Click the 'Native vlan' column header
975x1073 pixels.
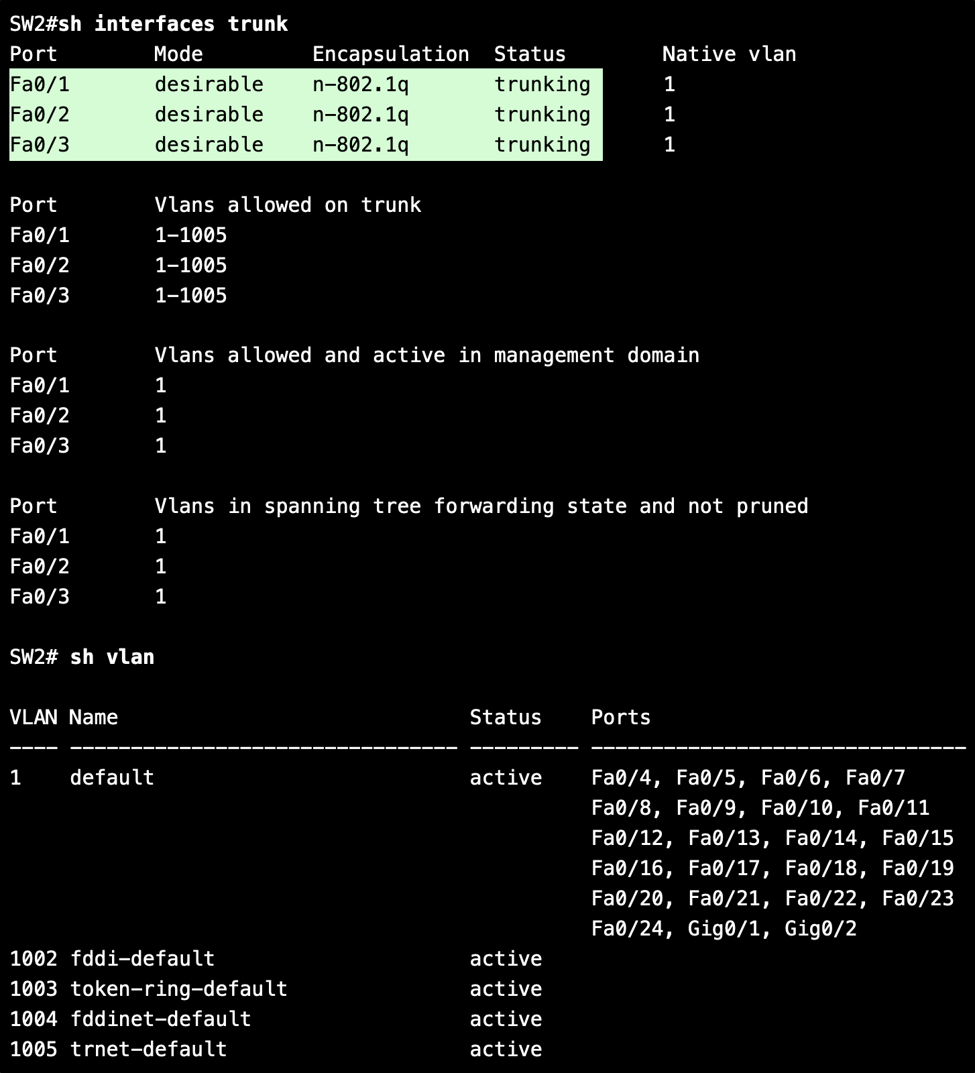[730, 54]
